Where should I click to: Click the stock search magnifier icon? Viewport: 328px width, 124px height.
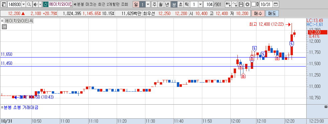pos(29,4)
